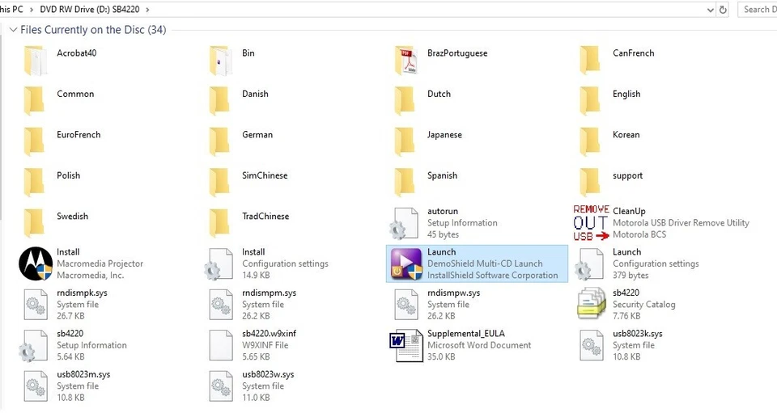This screenshot has height=413, width=777.
Task: Select the autorun setup information icon
Action: click(x=404, y=223)
